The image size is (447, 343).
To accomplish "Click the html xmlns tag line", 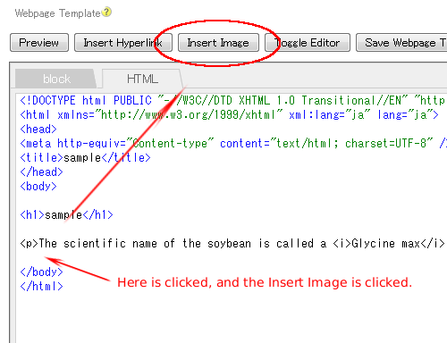I will point(229,114).
